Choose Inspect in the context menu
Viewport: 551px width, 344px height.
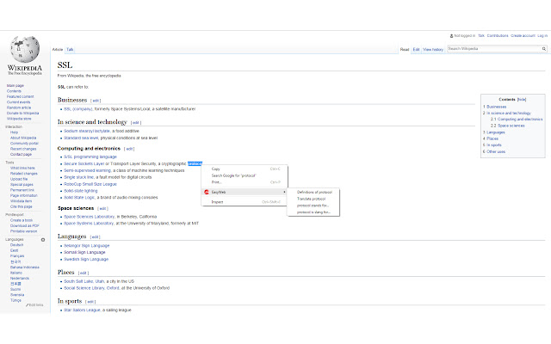[217, 202]
